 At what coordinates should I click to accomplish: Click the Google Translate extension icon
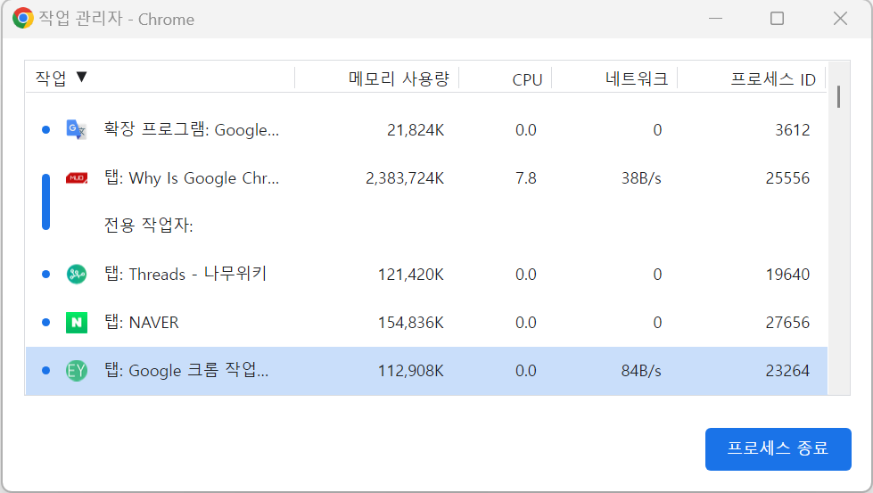(x=77, y=129)
